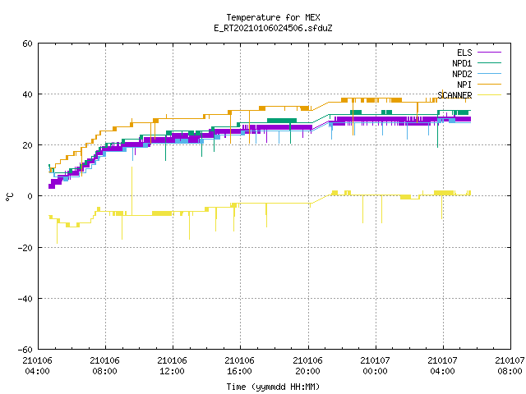Click the y-axis value 20
The width and height of the screenshot is (526, 394).
pyautogui.click(x=27, y=145)
